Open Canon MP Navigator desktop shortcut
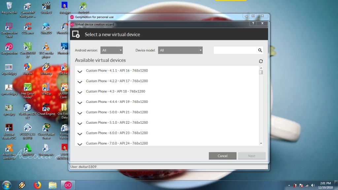Screen dimensions: 338x190 [x=28, y=10]
